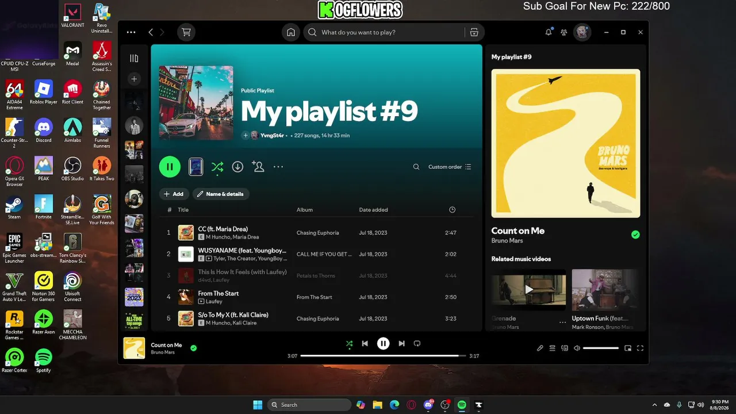Sort tracks by the duration clock icon

coord(452,210)
